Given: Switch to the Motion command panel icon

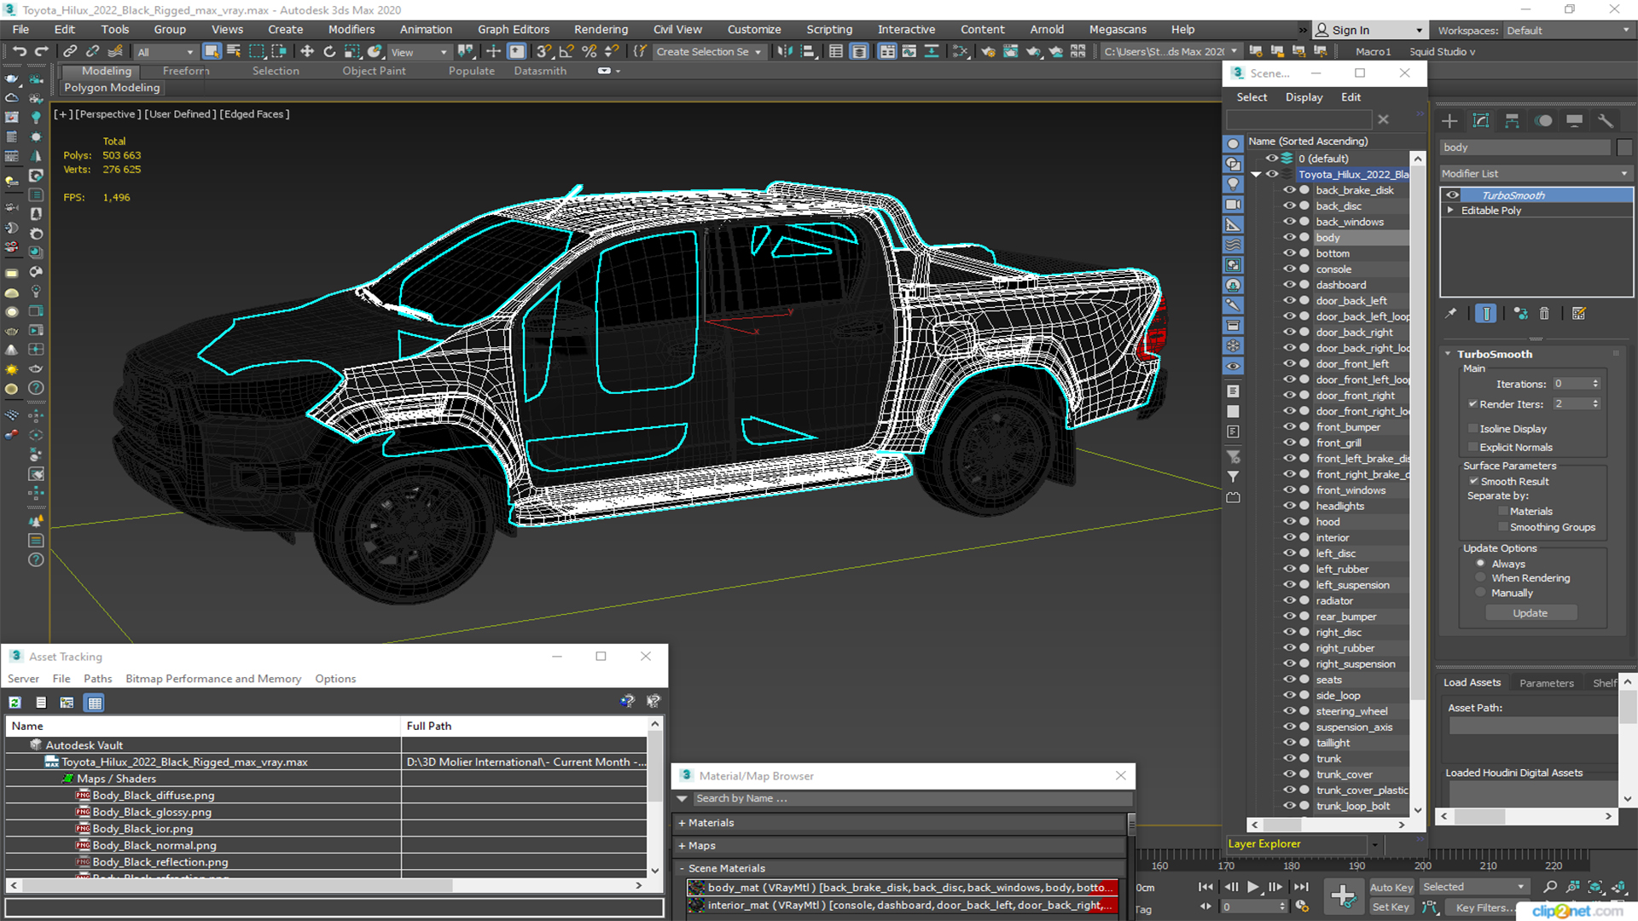Looking at the screenshot, I should (x=1543, y=121).
